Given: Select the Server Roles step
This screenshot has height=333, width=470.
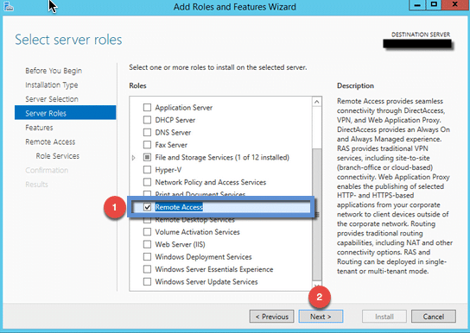Looking at the screenshot, I should (65, 112).
